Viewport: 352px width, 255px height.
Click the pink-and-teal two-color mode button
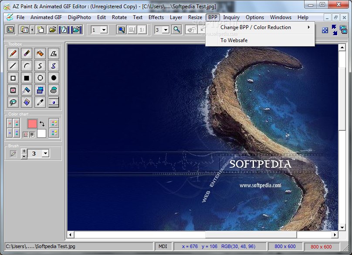pos(17,123)
